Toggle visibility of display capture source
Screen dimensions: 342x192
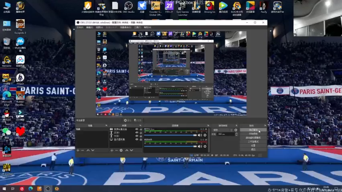point(137,139)
